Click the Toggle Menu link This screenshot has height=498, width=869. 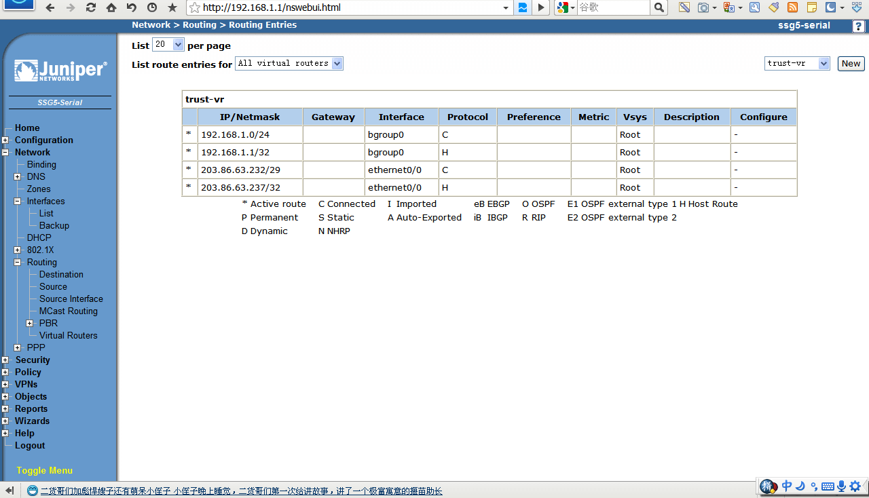[44, 471]
